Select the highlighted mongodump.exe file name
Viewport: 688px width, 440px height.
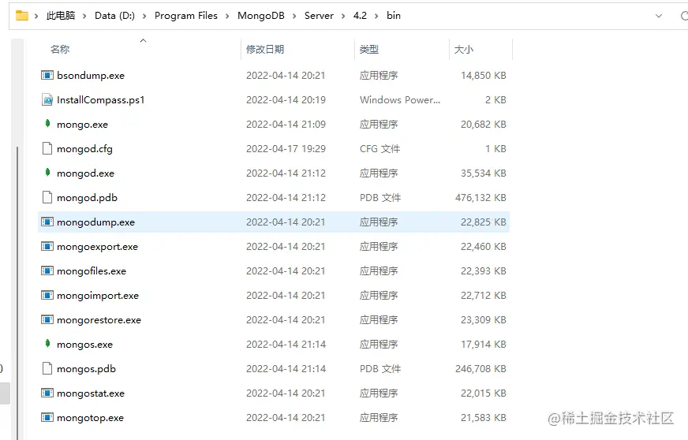click(95, 222)
